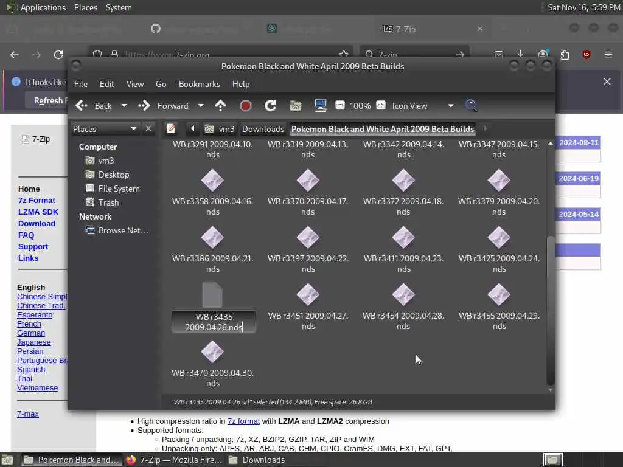623x467 pixels.
Task: Open the Go menu
Action: (161, 84)
